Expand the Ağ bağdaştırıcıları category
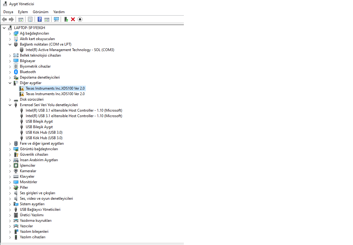Viewport: 353px width, 245px height. 10,33
